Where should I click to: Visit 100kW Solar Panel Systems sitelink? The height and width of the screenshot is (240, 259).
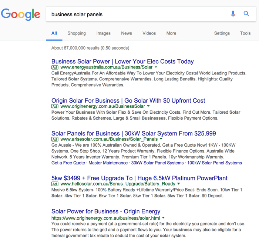pyautogui.click(x=214, y=163)
